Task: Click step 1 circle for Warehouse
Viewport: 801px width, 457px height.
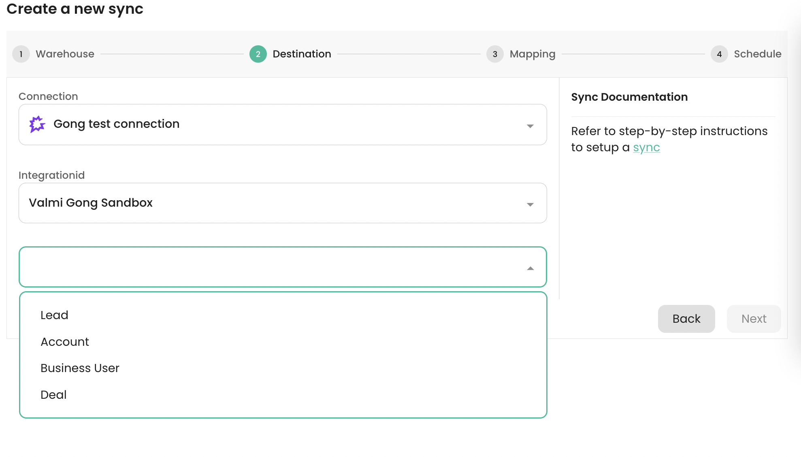Action: point(21,54)
